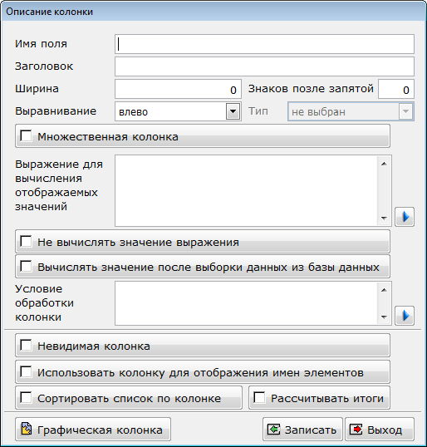Check Вычислять значение после выборки данных

(26, 267)
